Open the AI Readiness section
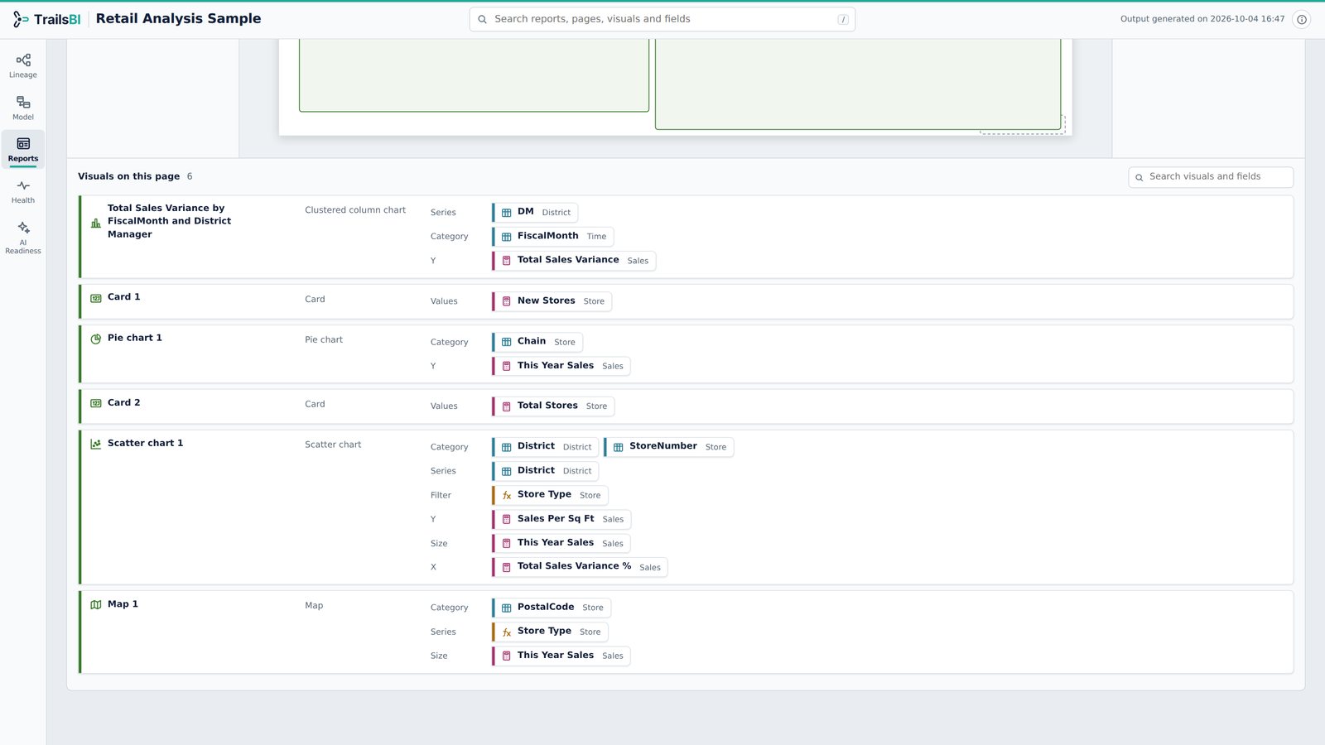This screenshot has width=1325, height=745. pos(23,237)
